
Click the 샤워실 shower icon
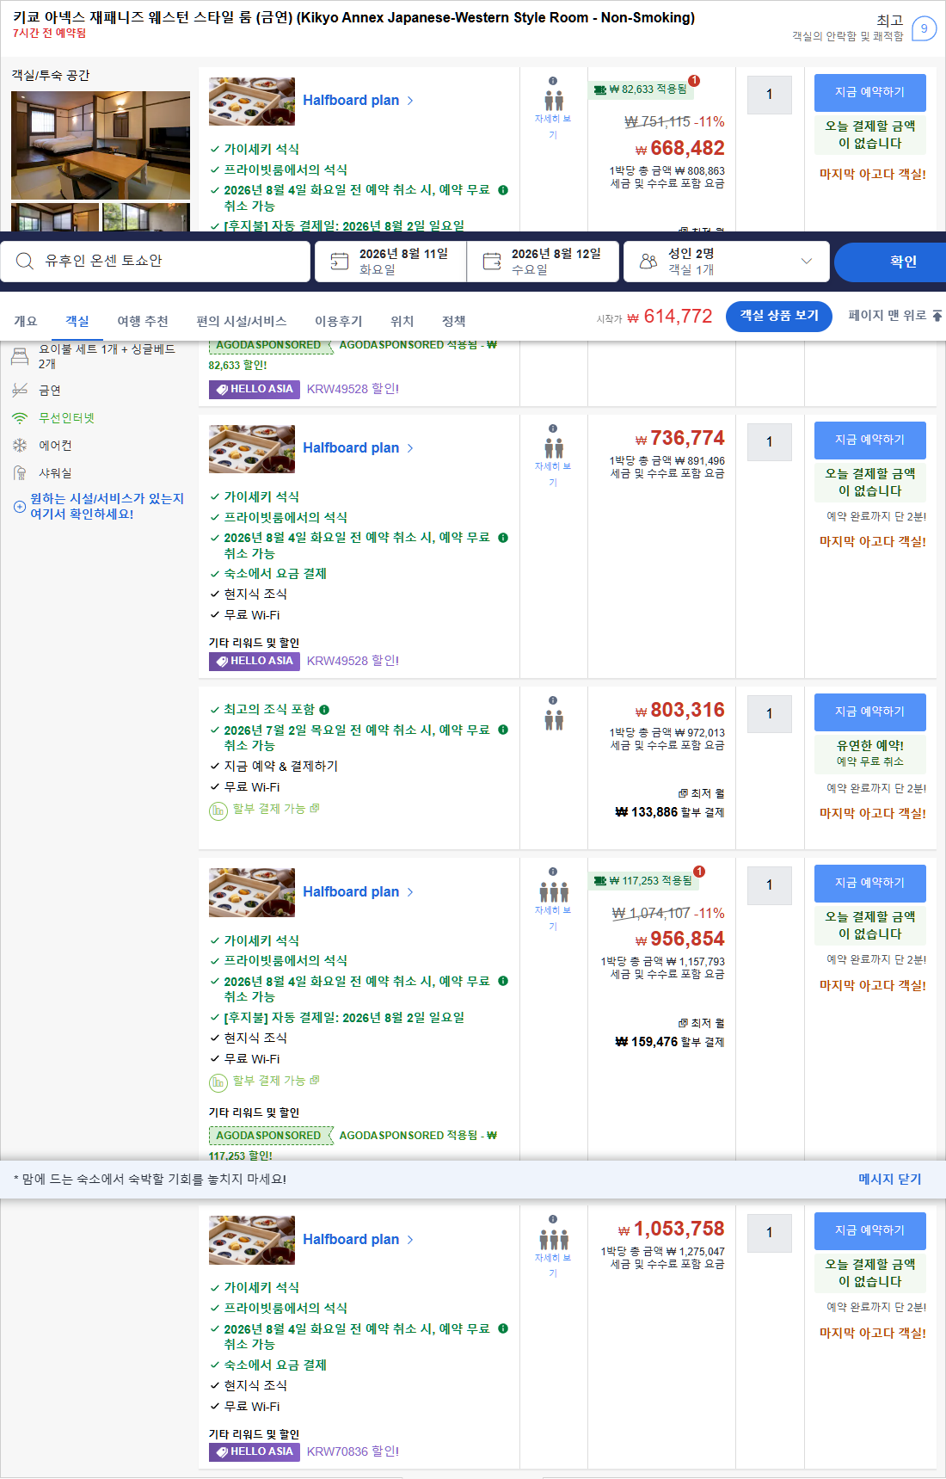(x=20, y=473)
